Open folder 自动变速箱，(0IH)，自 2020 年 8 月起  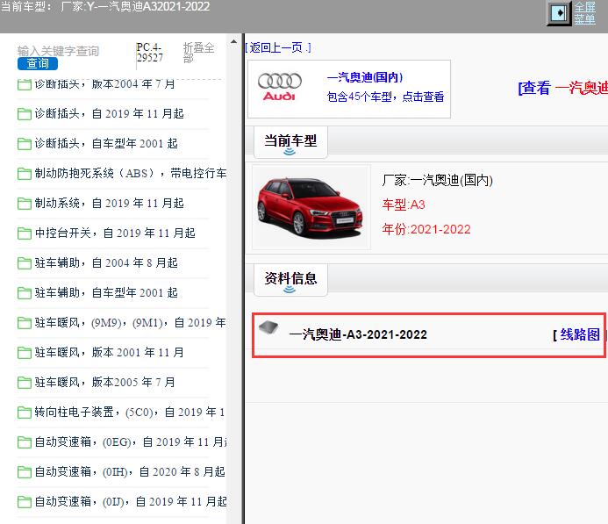click(130, 472)
